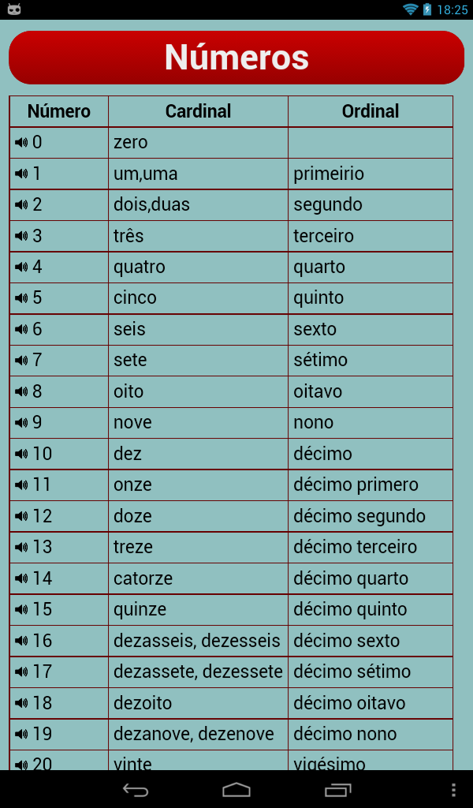Screen dimensions: 473x808
Task: Tap the red Números header banner
Action: pyautogui.click(x=236, y=57)
